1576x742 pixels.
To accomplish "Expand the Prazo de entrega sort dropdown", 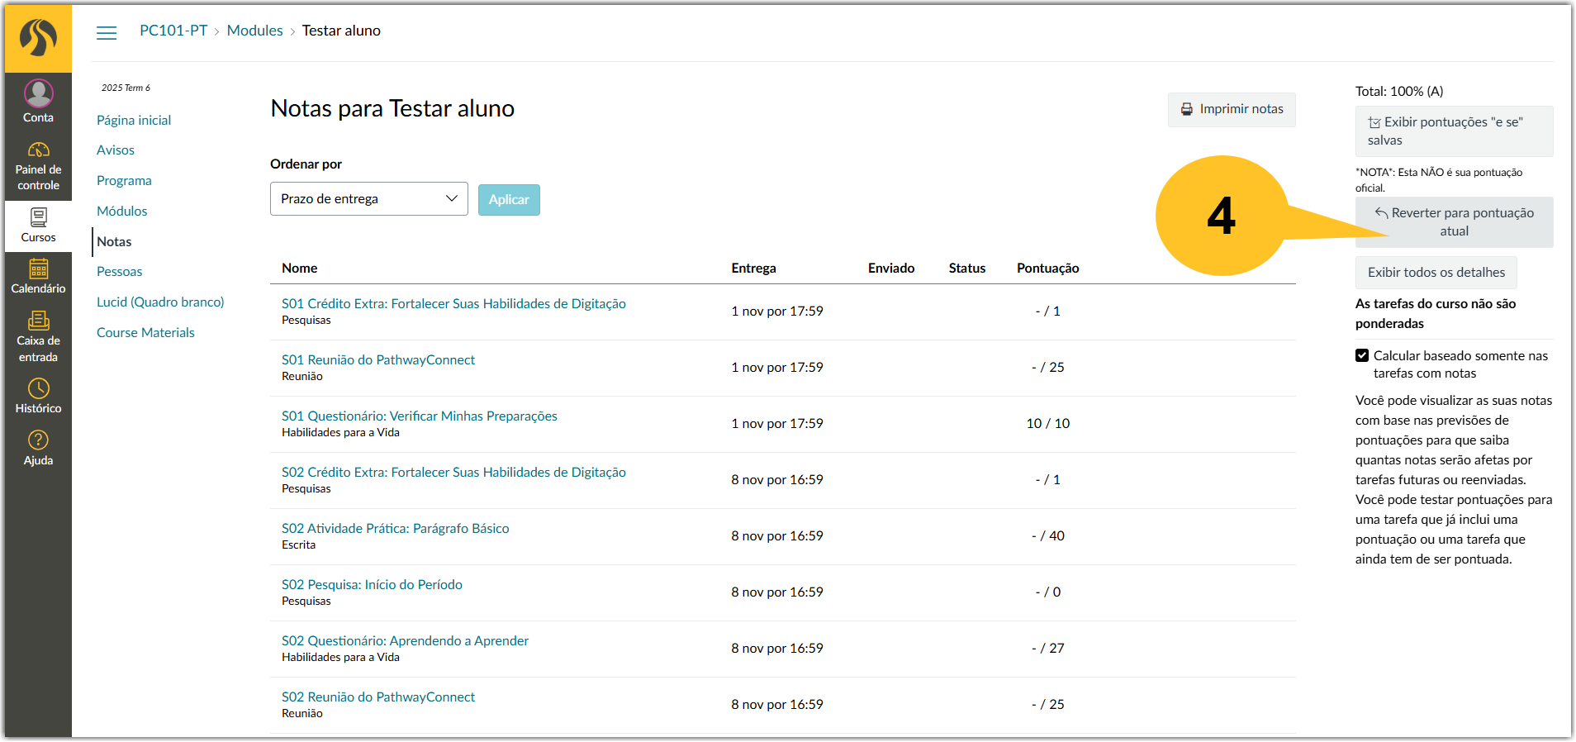I will (x=369, y=199).
